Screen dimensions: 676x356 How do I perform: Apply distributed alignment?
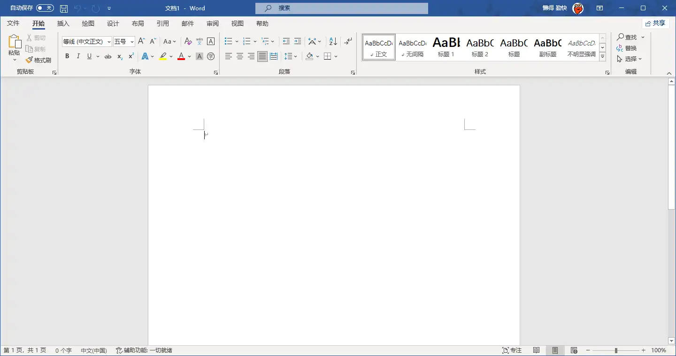point(274,56)
